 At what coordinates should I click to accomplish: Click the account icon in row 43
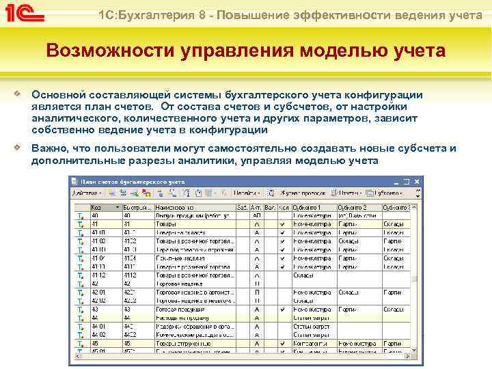81,310
